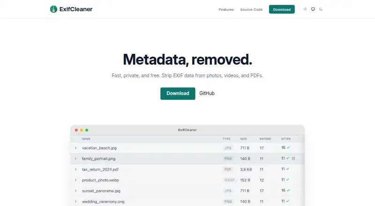The width and height of the screenshot is (375, 206).
Task: Select sunset_panorama.jpg file name
Action: (101, 191)
